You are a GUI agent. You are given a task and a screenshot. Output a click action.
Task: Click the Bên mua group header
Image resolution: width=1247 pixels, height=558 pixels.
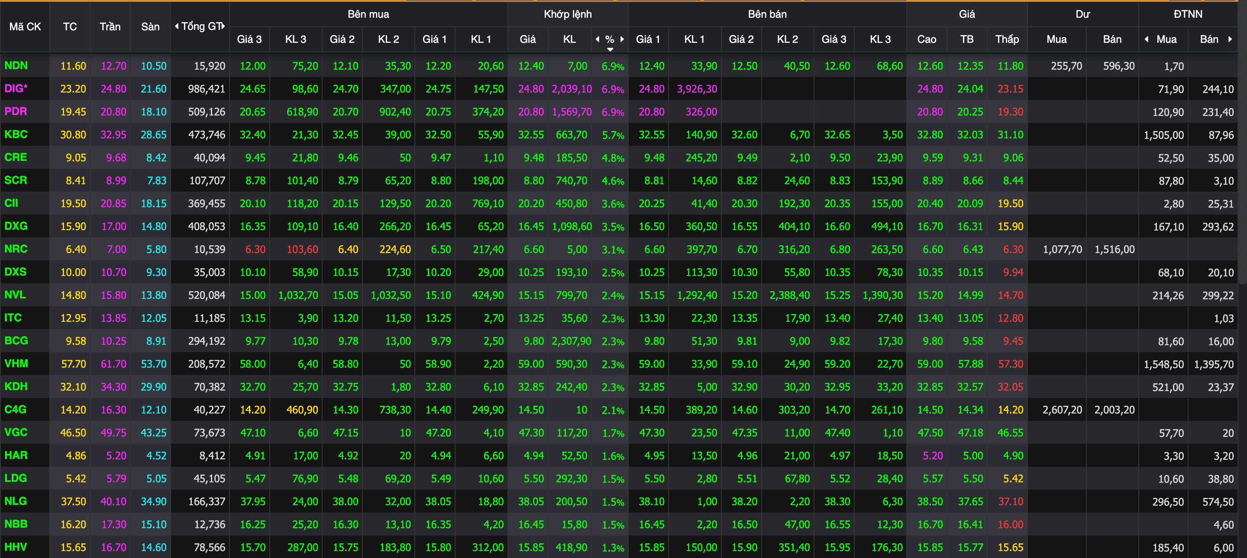click(x=368, y=14)
